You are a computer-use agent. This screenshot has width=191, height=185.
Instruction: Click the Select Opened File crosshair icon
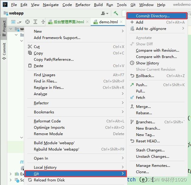pyautogui.click(x=28, y=22)
